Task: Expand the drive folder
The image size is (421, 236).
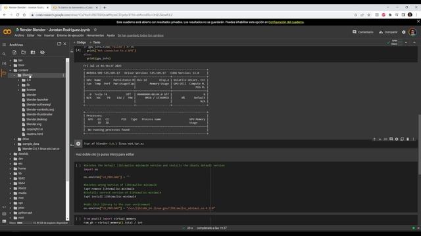Action: coord(14,139)
